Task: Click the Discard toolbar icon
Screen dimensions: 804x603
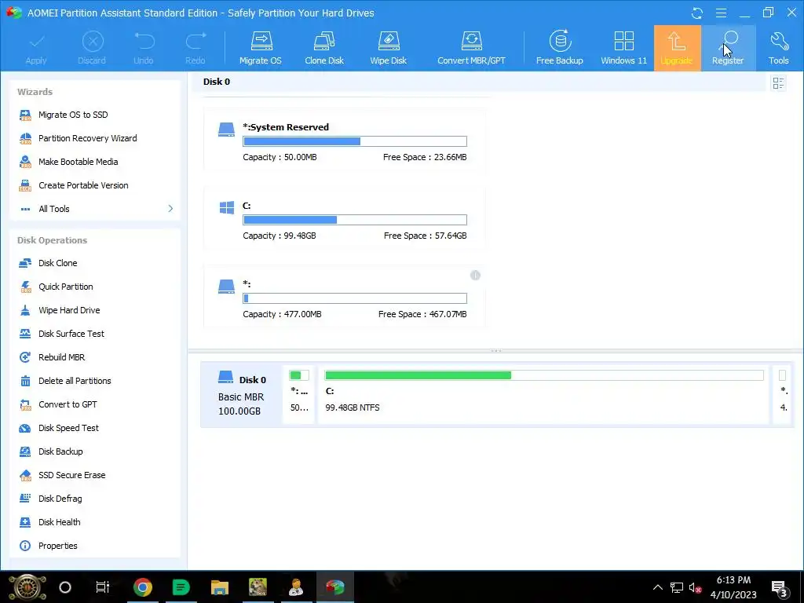Action: point(93,42)
